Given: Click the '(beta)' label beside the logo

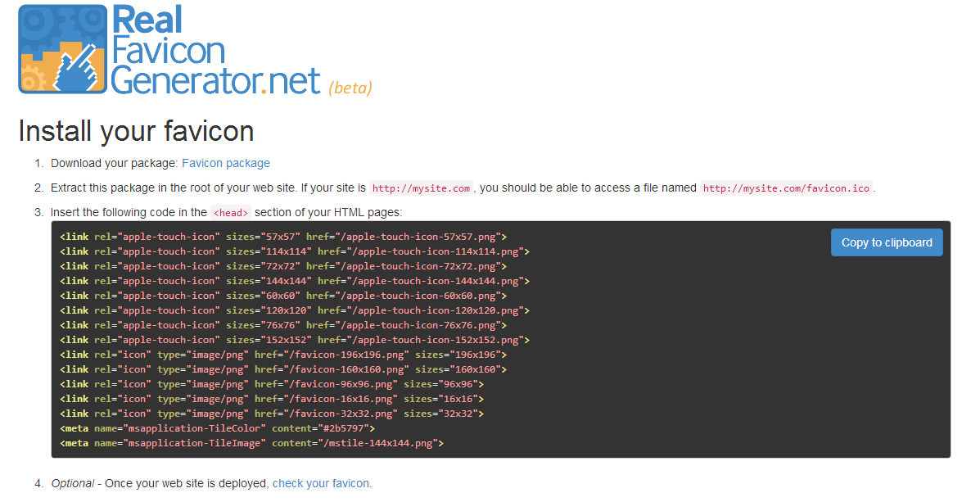Looking at the screenshot, I should (x=351, y=88).
